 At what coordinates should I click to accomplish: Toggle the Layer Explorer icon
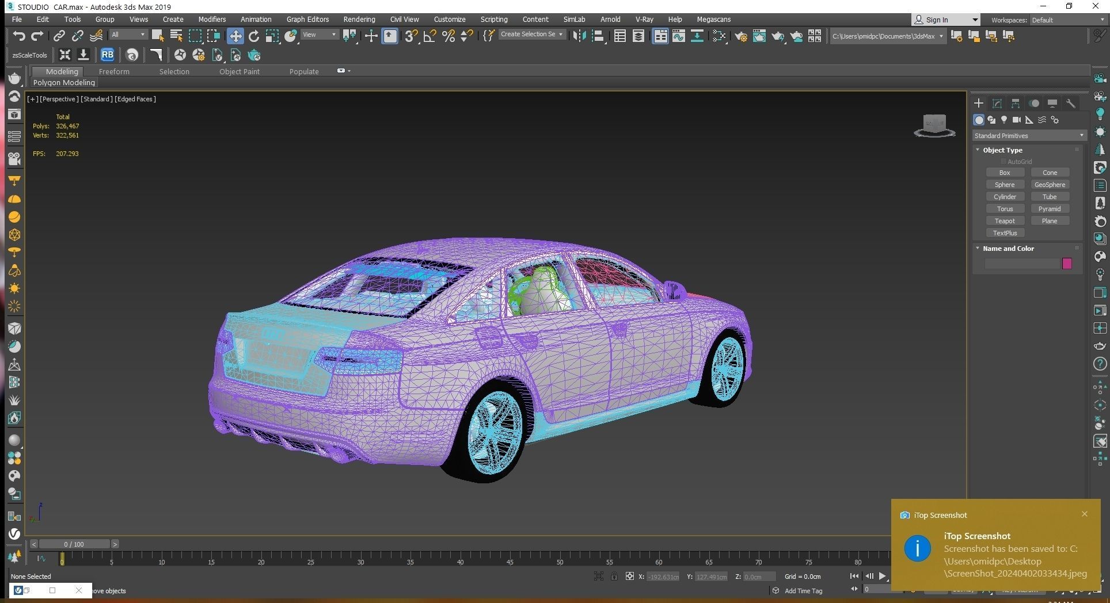tap(638, 36)
